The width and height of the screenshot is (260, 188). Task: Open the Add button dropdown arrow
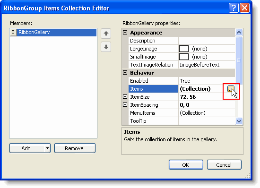point(47,148)
